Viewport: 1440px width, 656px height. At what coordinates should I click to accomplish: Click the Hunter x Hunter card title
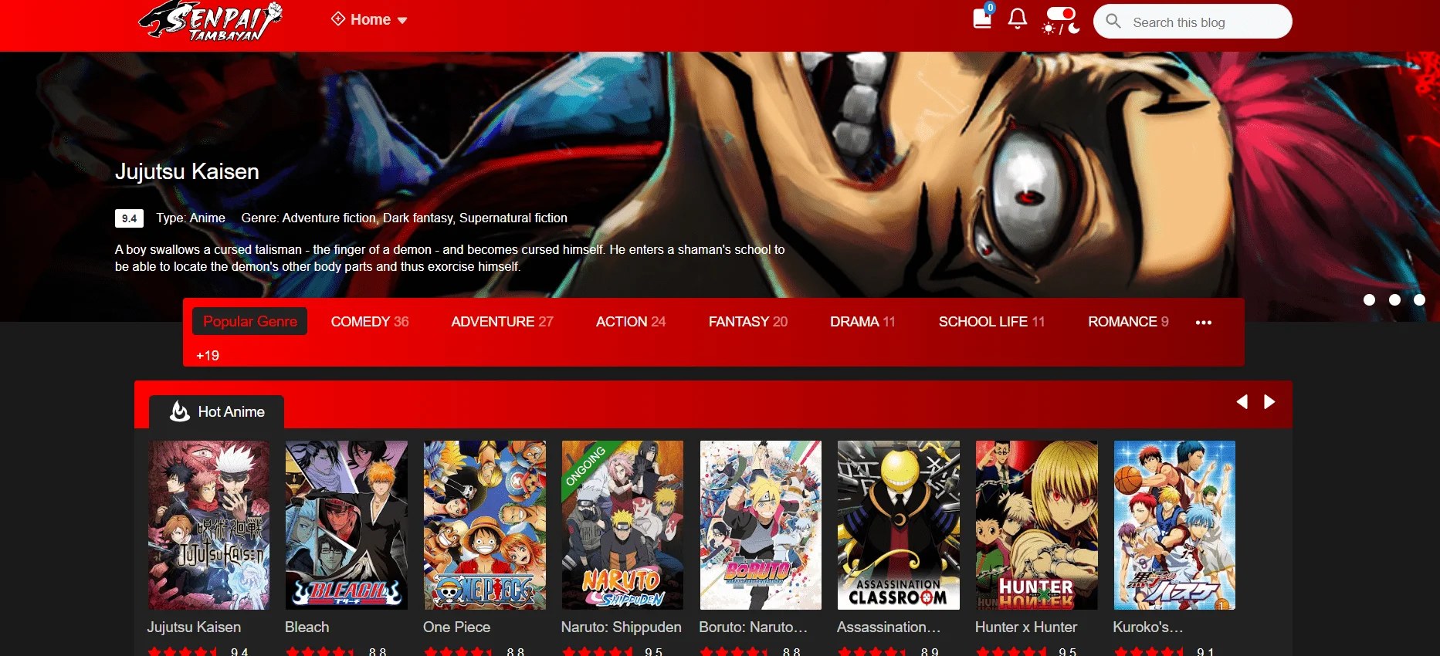pyautogui.click(x=1026, y=627)
